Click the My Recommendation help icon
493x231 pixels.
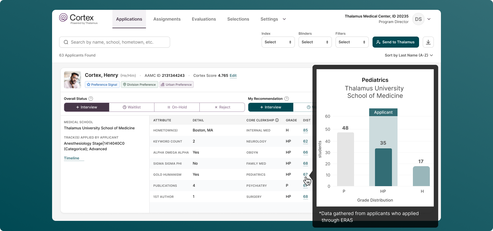pos(287,99)
